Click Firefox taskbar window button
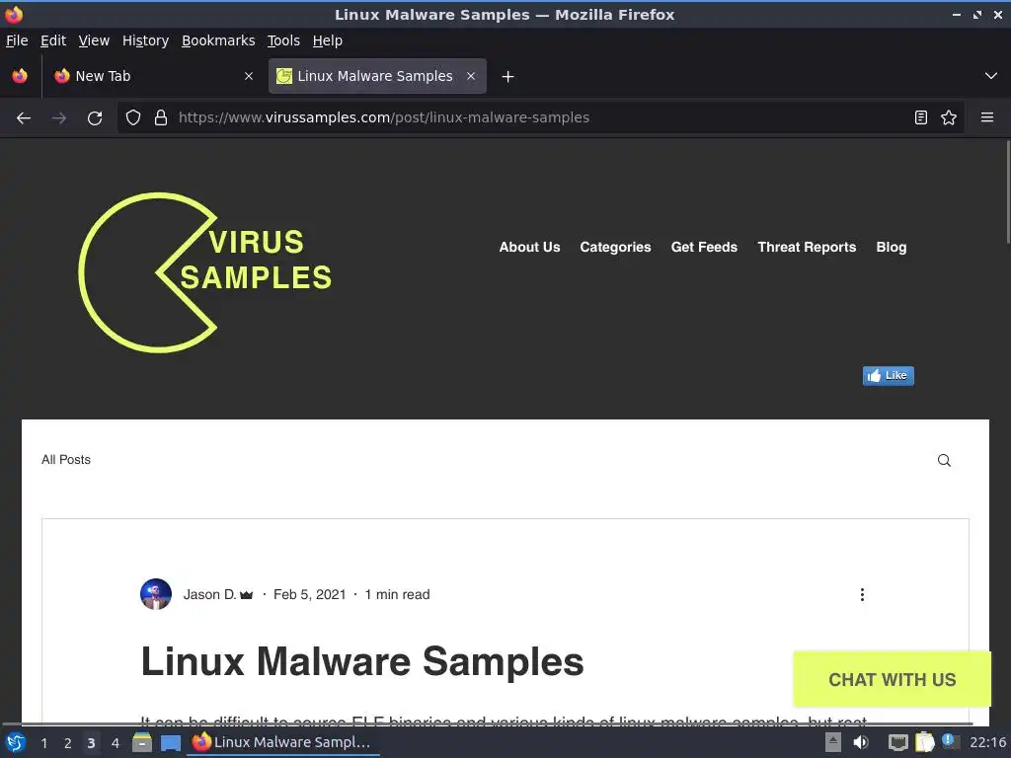Viewport: 1011px width, 758px height. (283, 742)
